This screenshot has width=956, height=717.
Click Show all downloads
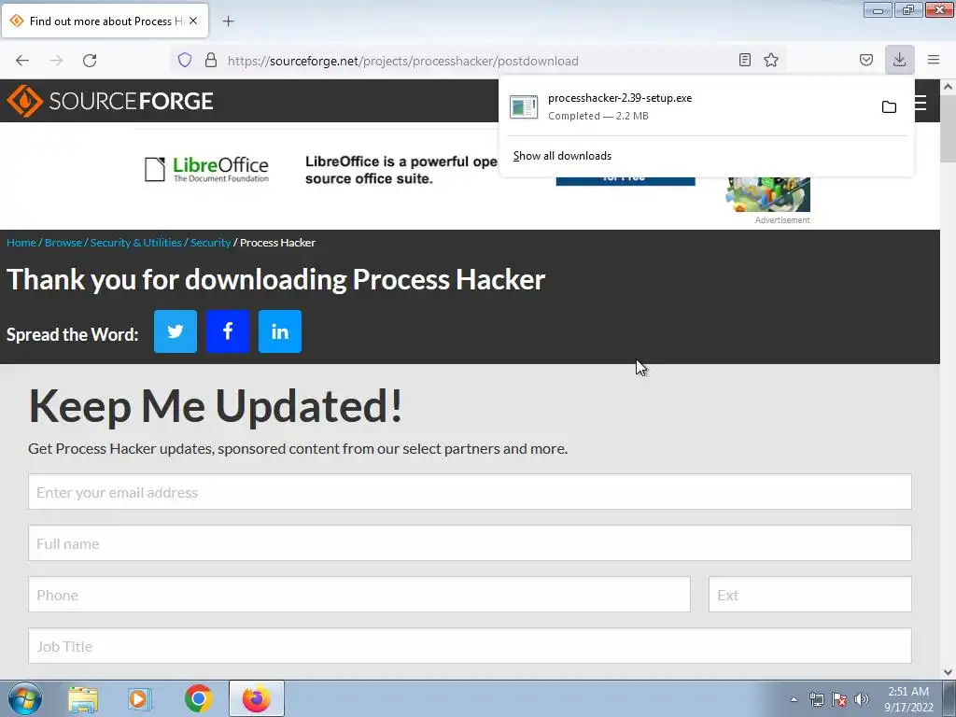click(x=562, y=156)
